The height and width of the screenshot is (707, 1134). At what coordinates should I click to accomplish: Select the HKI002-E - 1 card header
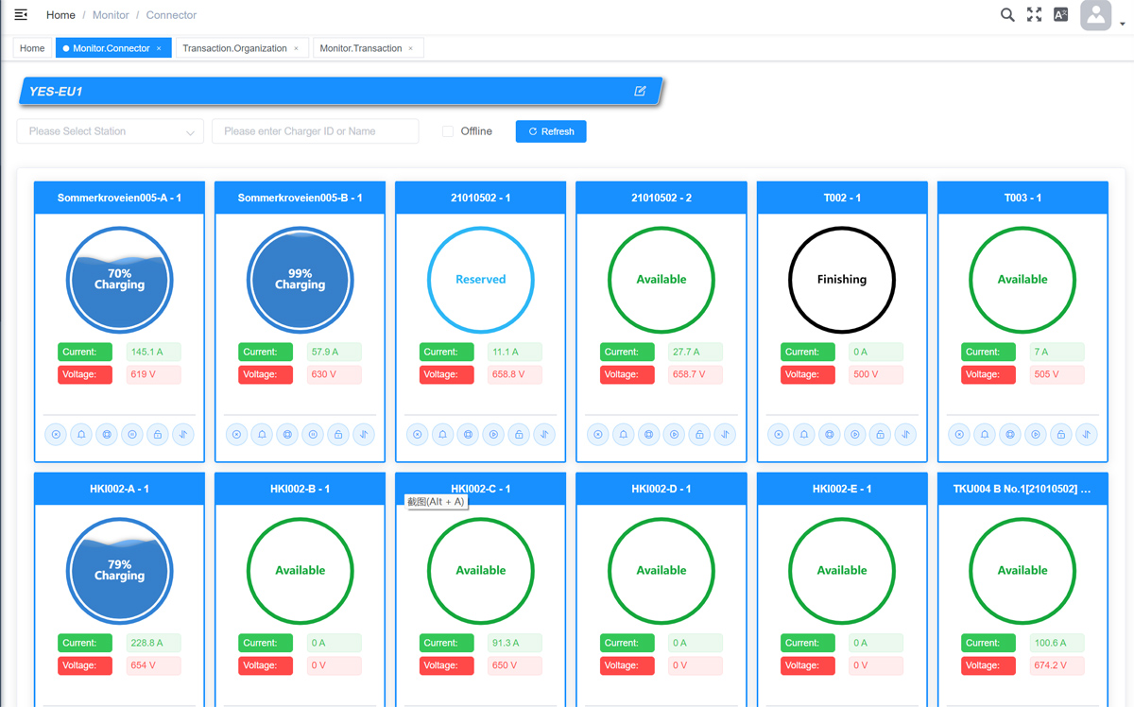click(x=841, y=489)
